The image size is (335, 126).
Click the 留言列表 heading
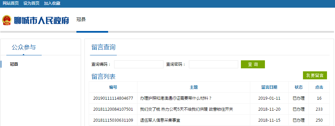click(103, 76)
